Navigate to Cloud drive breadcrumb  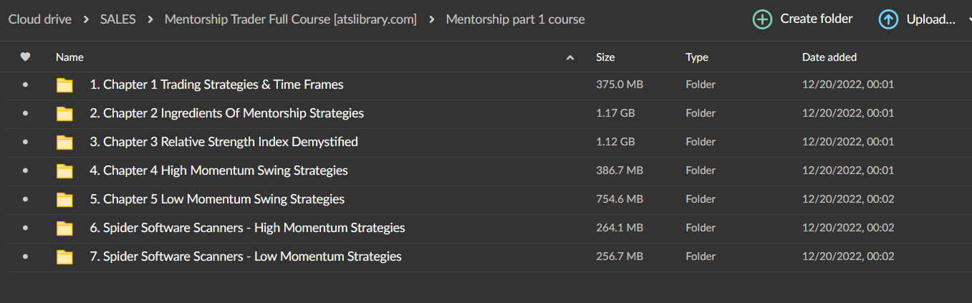pyautogui.click(x=39, y=19)
